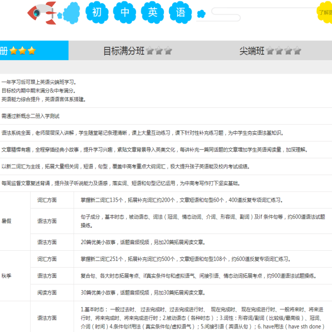
Task: Click the blue cloud bubble '初'
Action: 97,13
